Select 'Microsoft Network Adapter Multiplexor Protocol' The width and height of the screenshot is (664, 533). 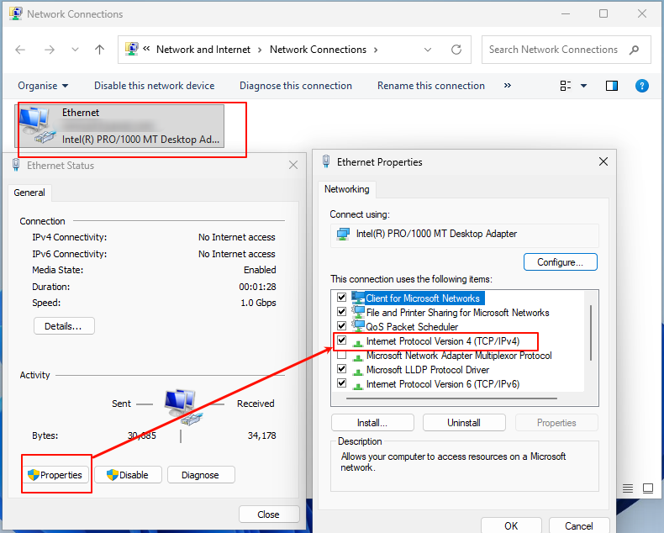click(459, 356)
